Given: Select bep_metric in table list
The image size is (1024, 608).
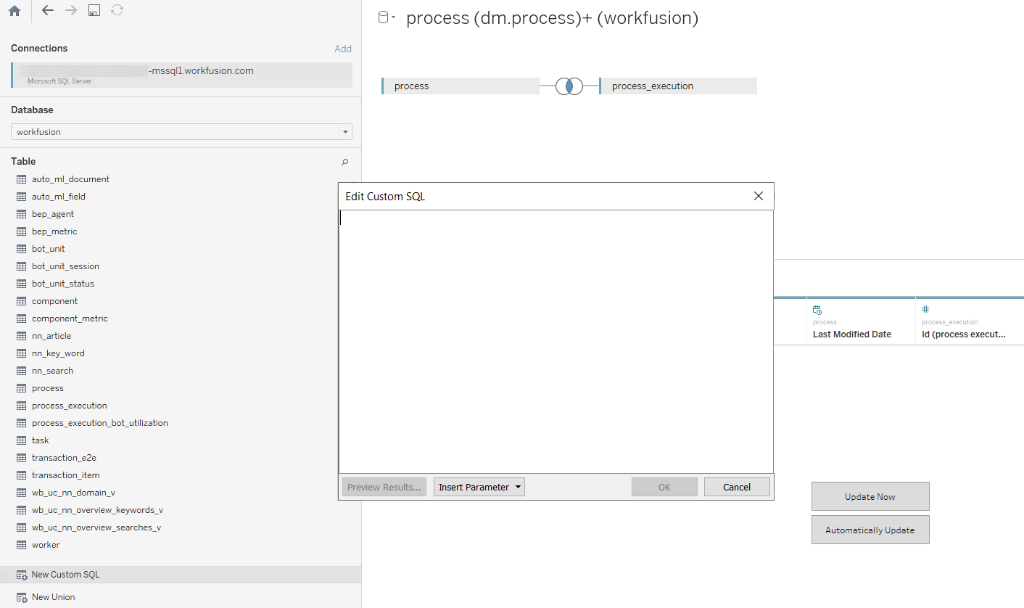Looking at the screenshot, I should pyautogui.click(x=54, y=231).
